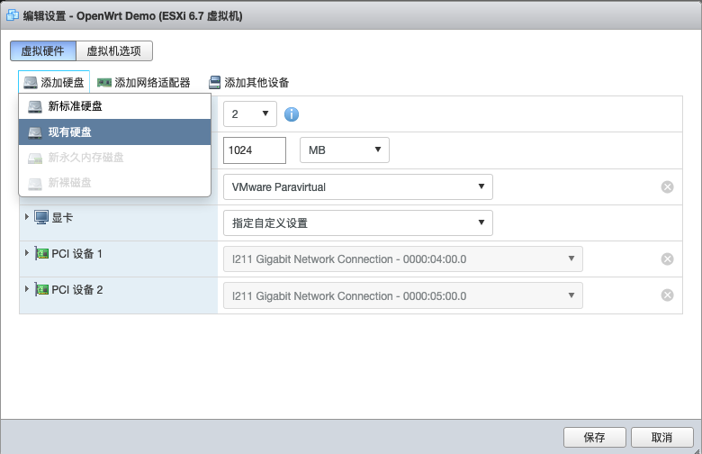702x454 pixels.
Task: Click the 添加网络适配器 network card icon
Action: point(104,83)
